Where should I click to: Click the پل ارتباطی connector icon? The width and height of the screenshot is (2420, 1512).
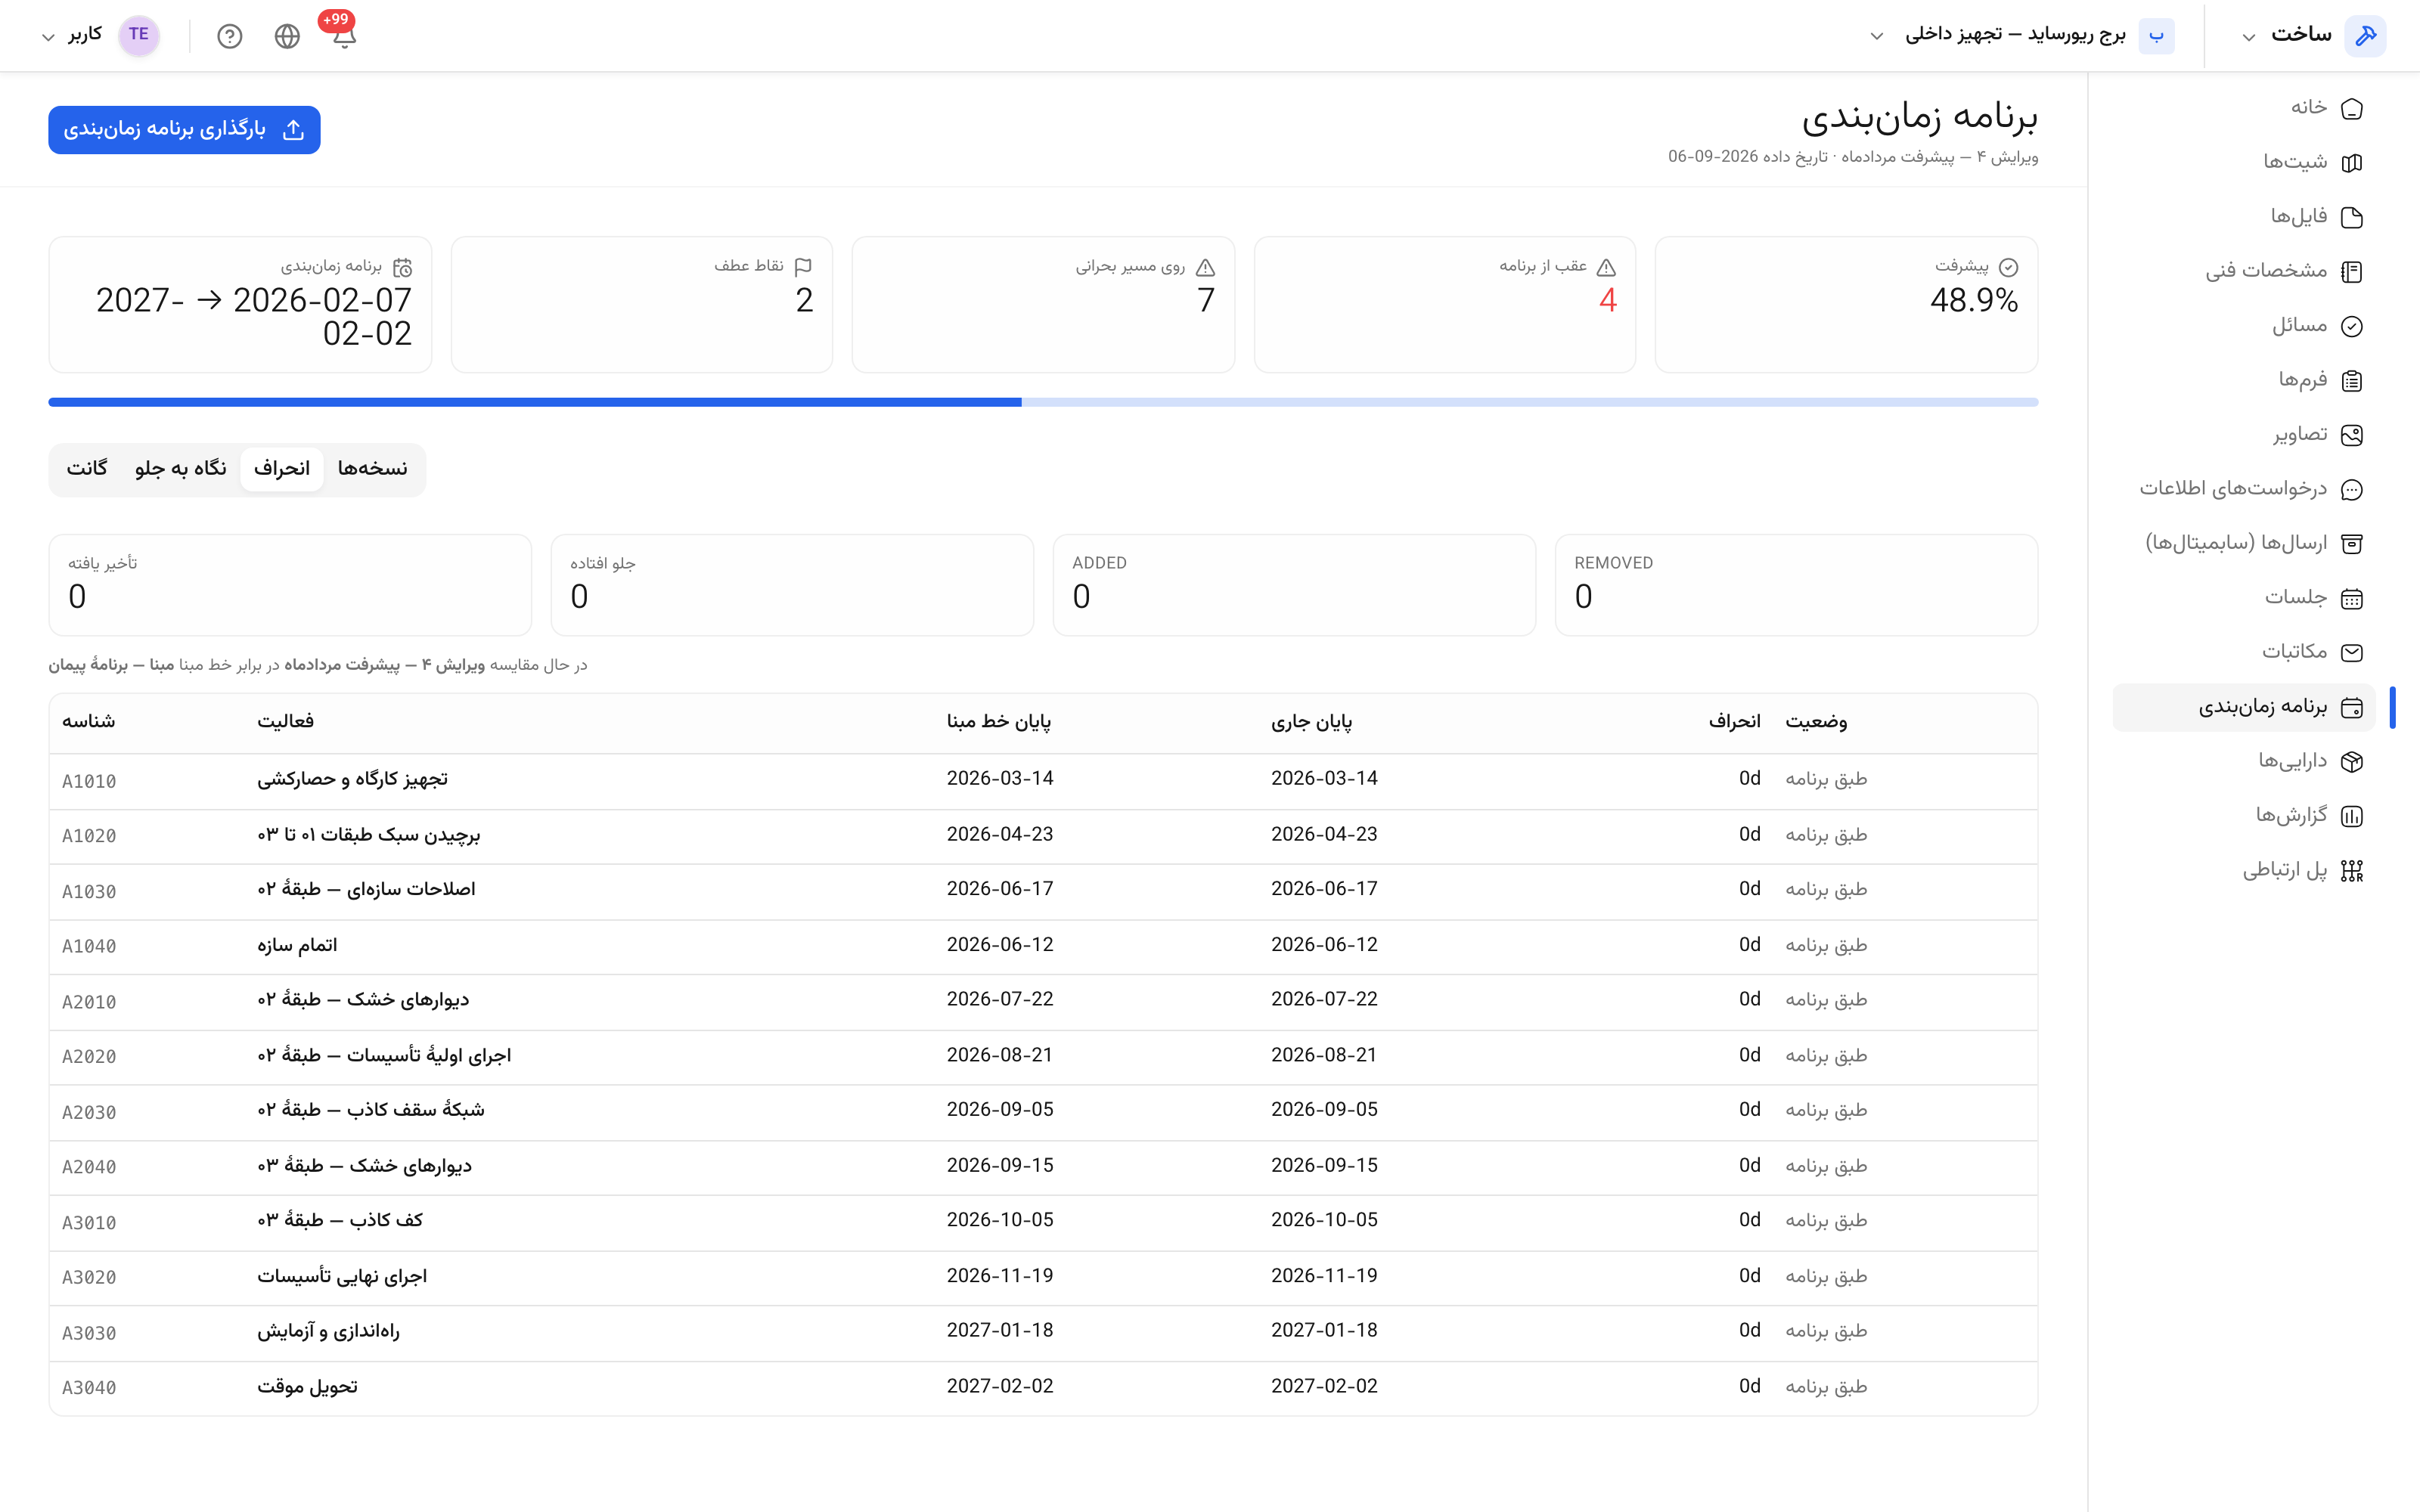[x=2352, y=871]
